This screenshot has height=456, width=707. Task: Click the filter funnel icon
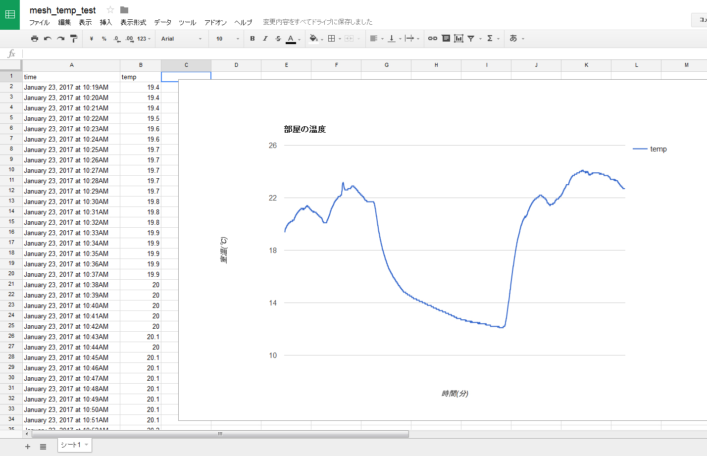pos(471,39)
